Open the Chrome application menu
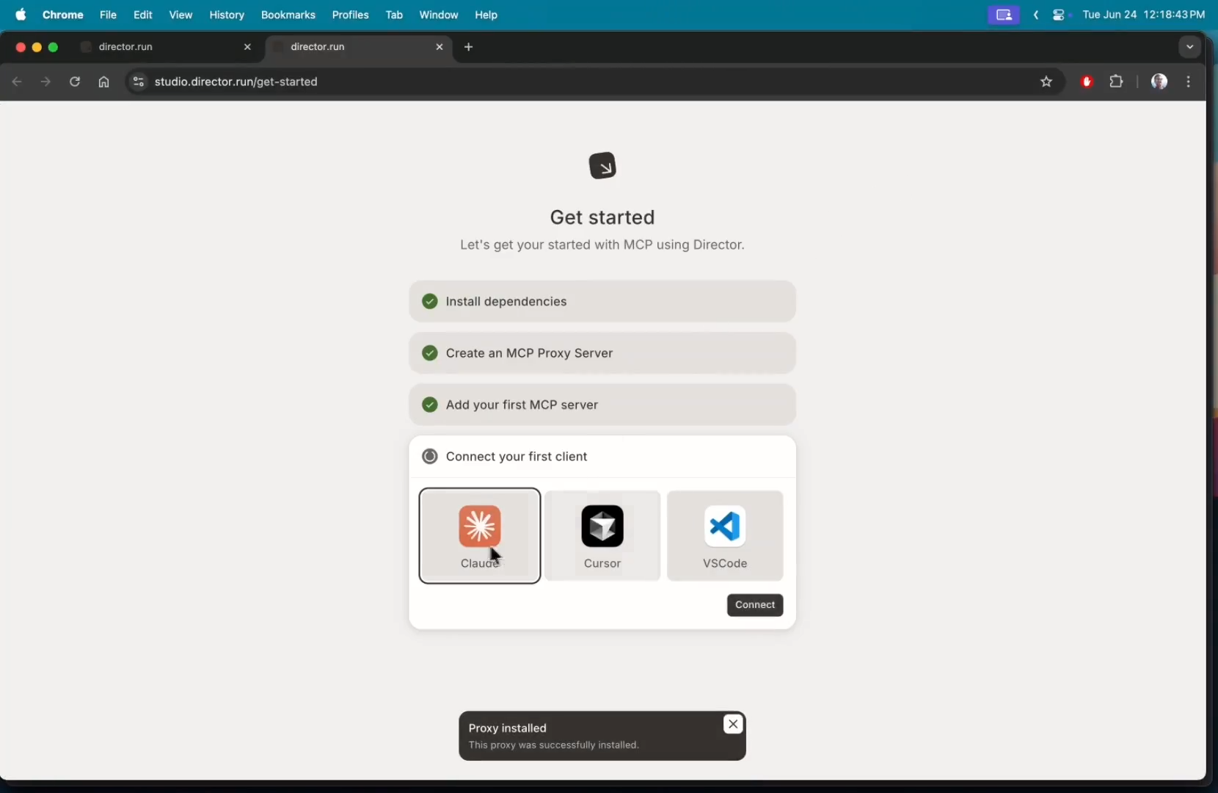Viewport: 1218px width, 793px height. 63,15
